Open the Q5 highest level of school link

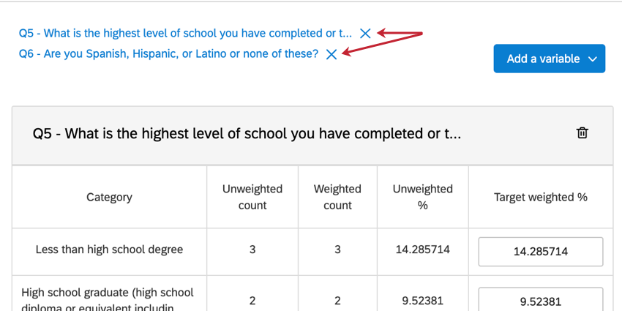point(185,34)
